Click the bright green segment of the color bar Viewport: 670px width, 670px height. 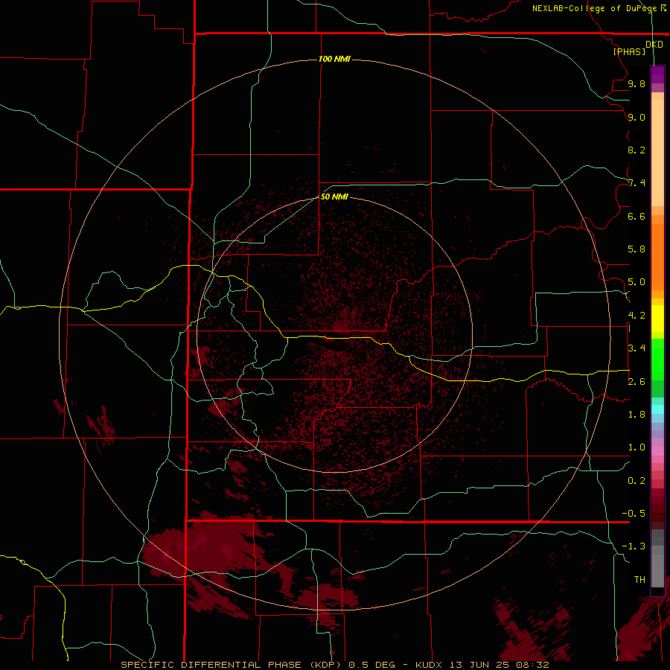(x=657, y=359)
